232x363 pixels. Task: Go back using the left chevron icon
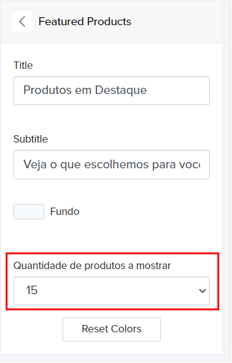pos(22,21)
